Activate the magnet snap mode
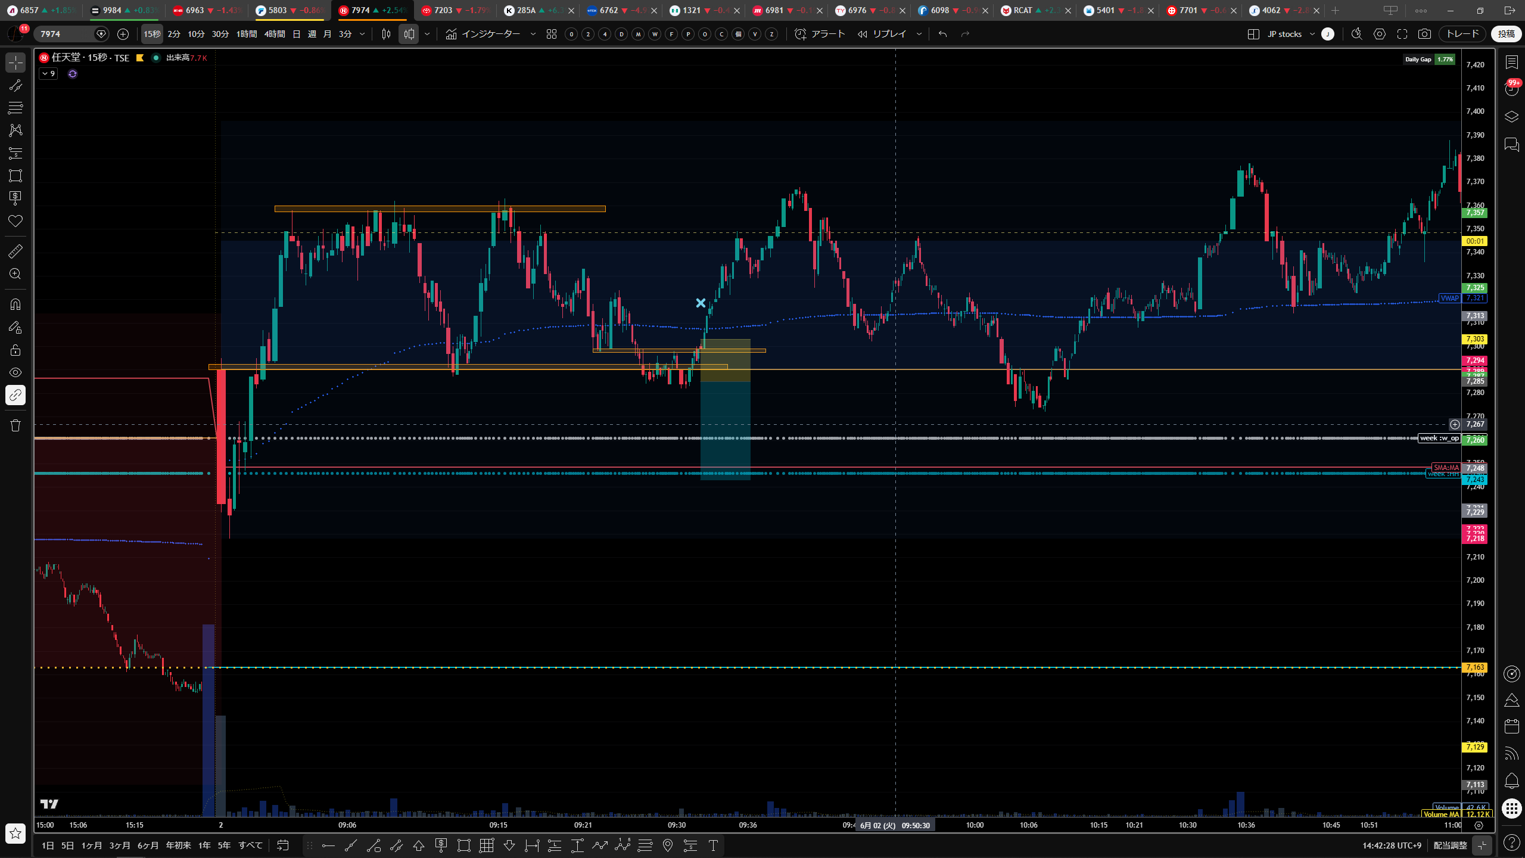Screen dimensions: 1525x858 (x=15, y=304)
